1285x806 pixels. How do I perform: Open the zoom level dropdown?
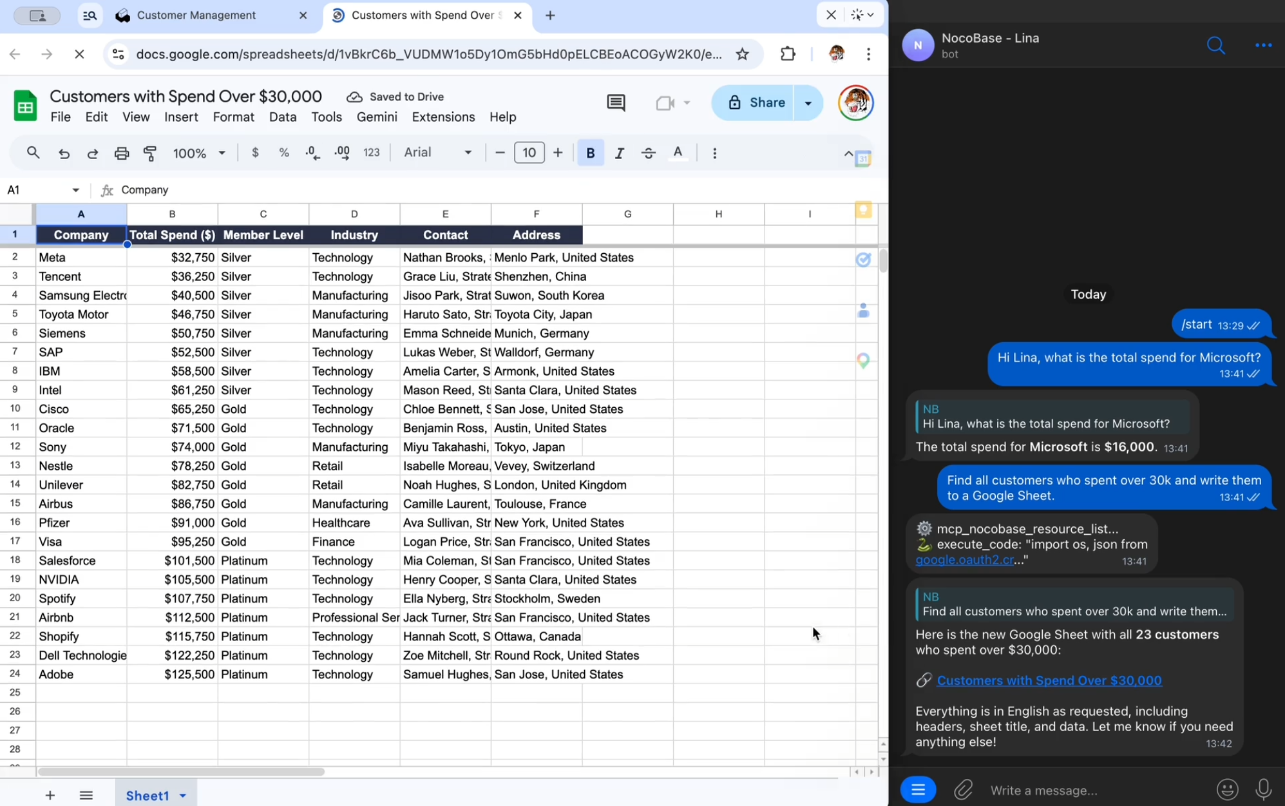[x=199, y=153]
